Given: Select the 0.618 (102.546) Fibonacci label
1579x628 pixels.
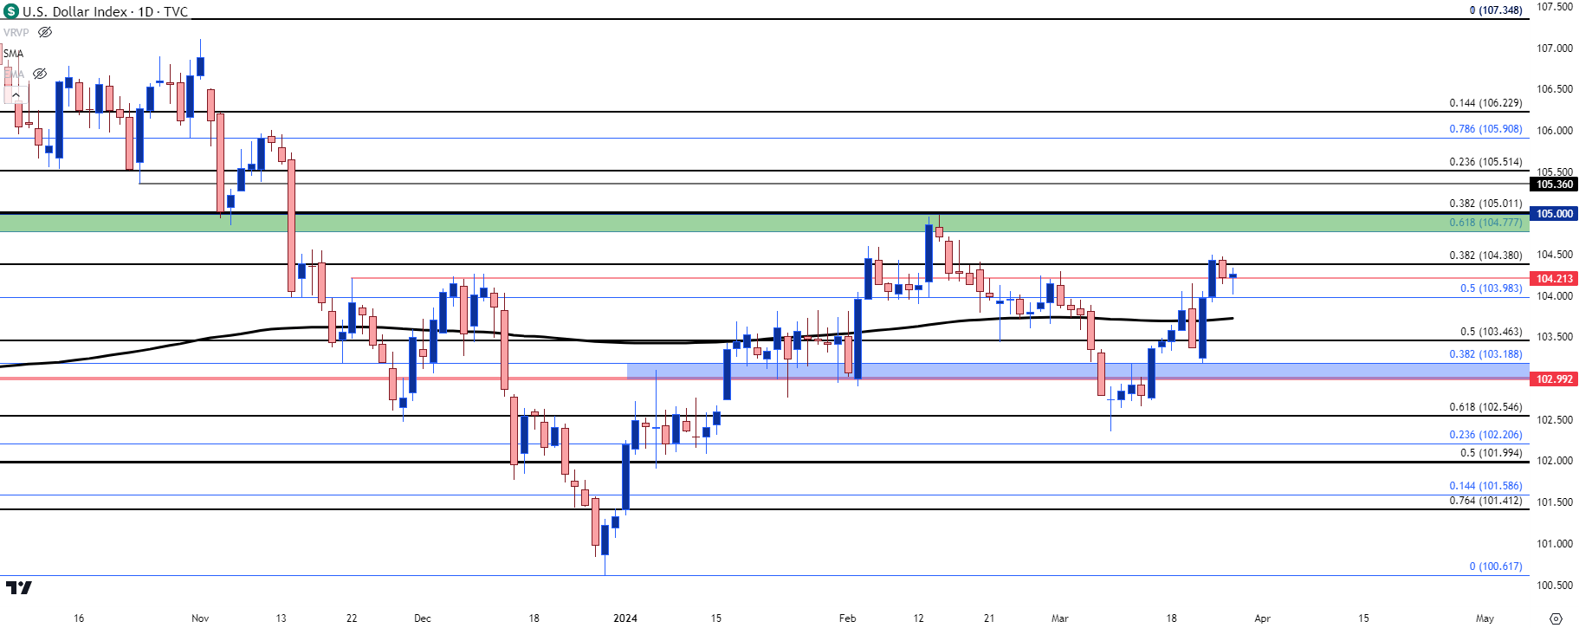Looking at the screenshot, I should (x=1485, y=406).
